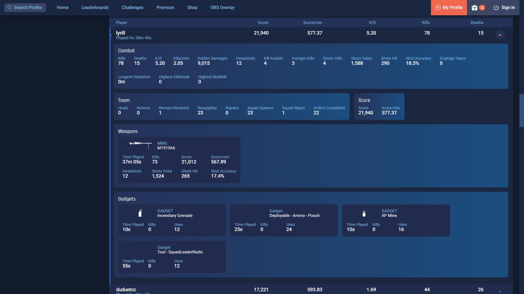Viewport: 524px width, 294px height.
Task: Sort by Score column header
Action: tap(263, 23)
